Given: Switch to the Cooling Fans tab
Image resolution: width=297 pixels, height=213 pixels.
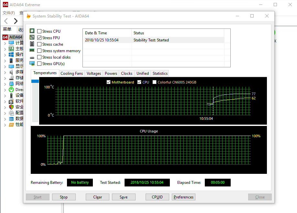Looking at the screenshot, I should click(71, 73).
